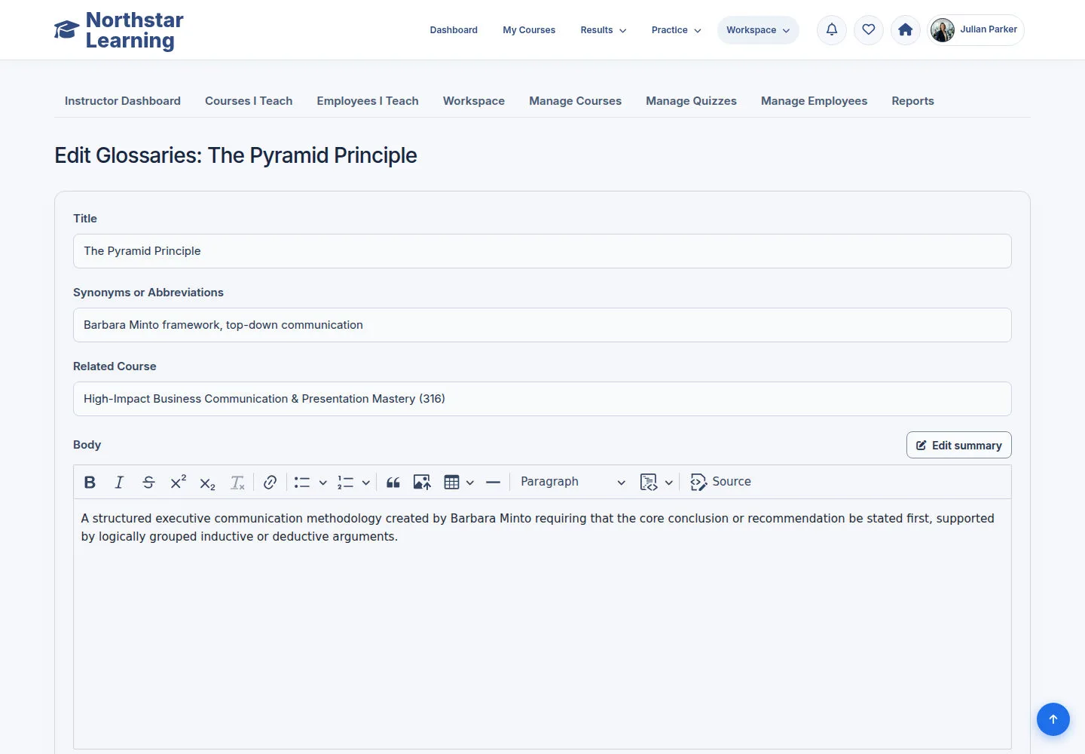Open Julian Parker profile menu

point(976,30)
